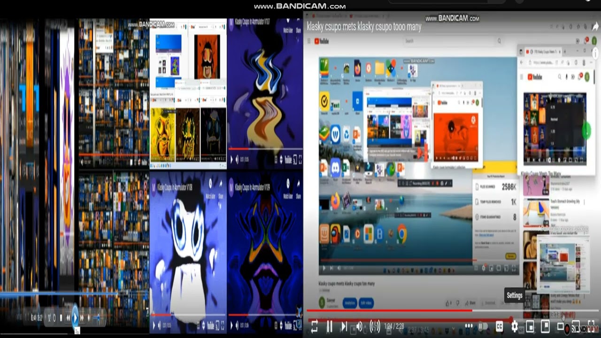The image size is (601, 338).
Task: Click Watch later on the V108 video
Action: point(210,185)
